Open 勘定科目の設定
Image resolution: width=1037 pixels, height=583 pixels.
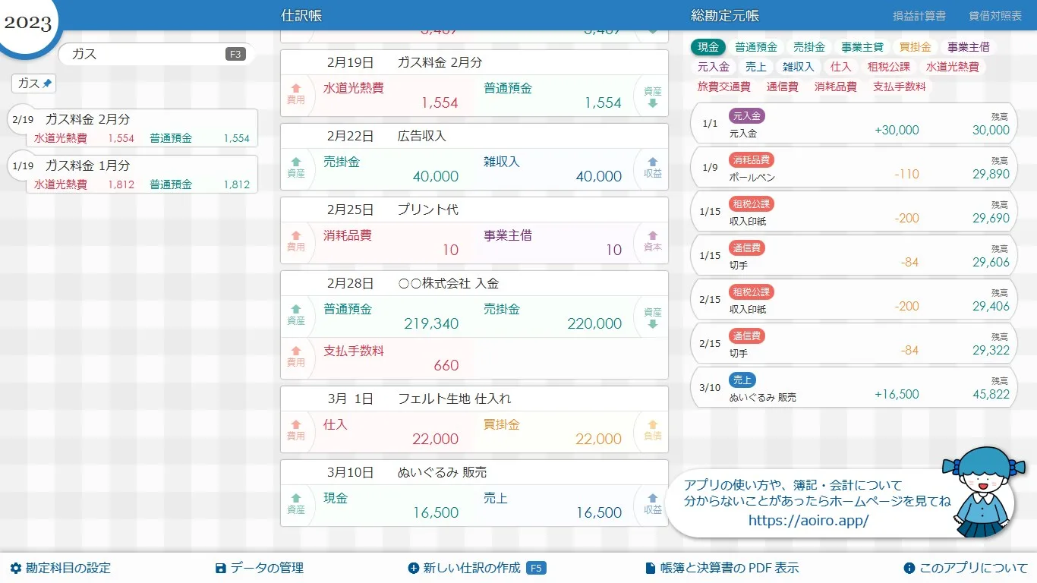click(61, 568)
